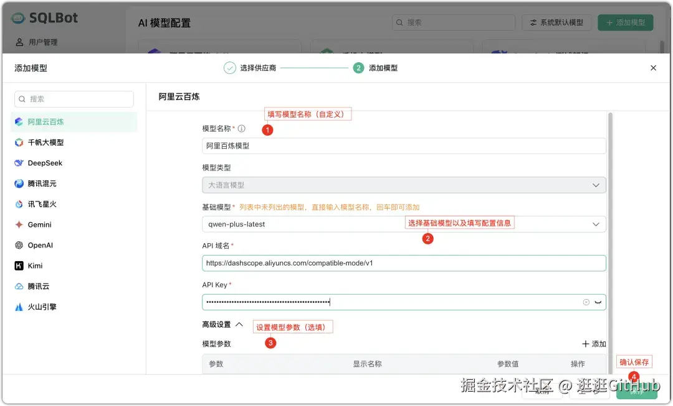The height and width of the screenshot is (406, 673).
Task: Click the chevron of 大语言模型 dropdown
Action: 596,185
